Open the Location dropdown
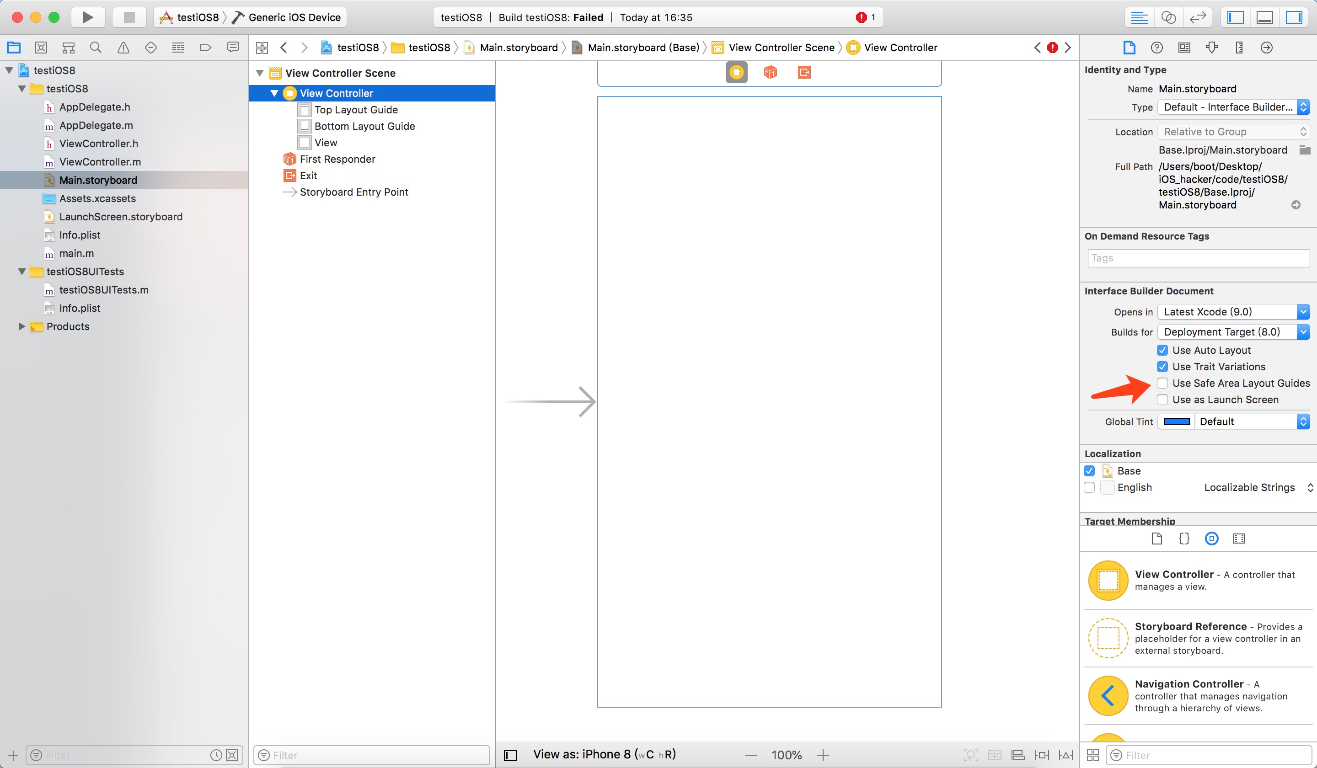 point(1233,132)
